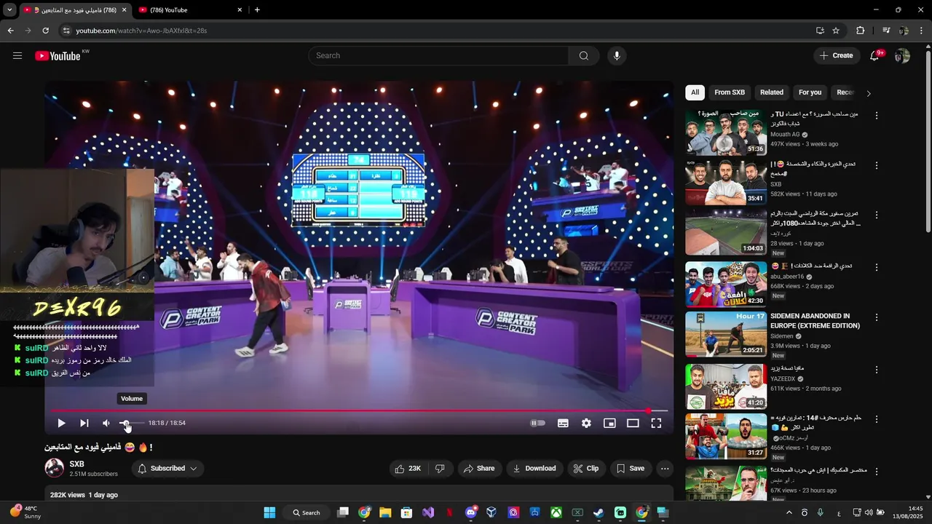This screenshot has width=932, height=524.
Task: Show hidden system tray icons
Action: coord(789,512)
